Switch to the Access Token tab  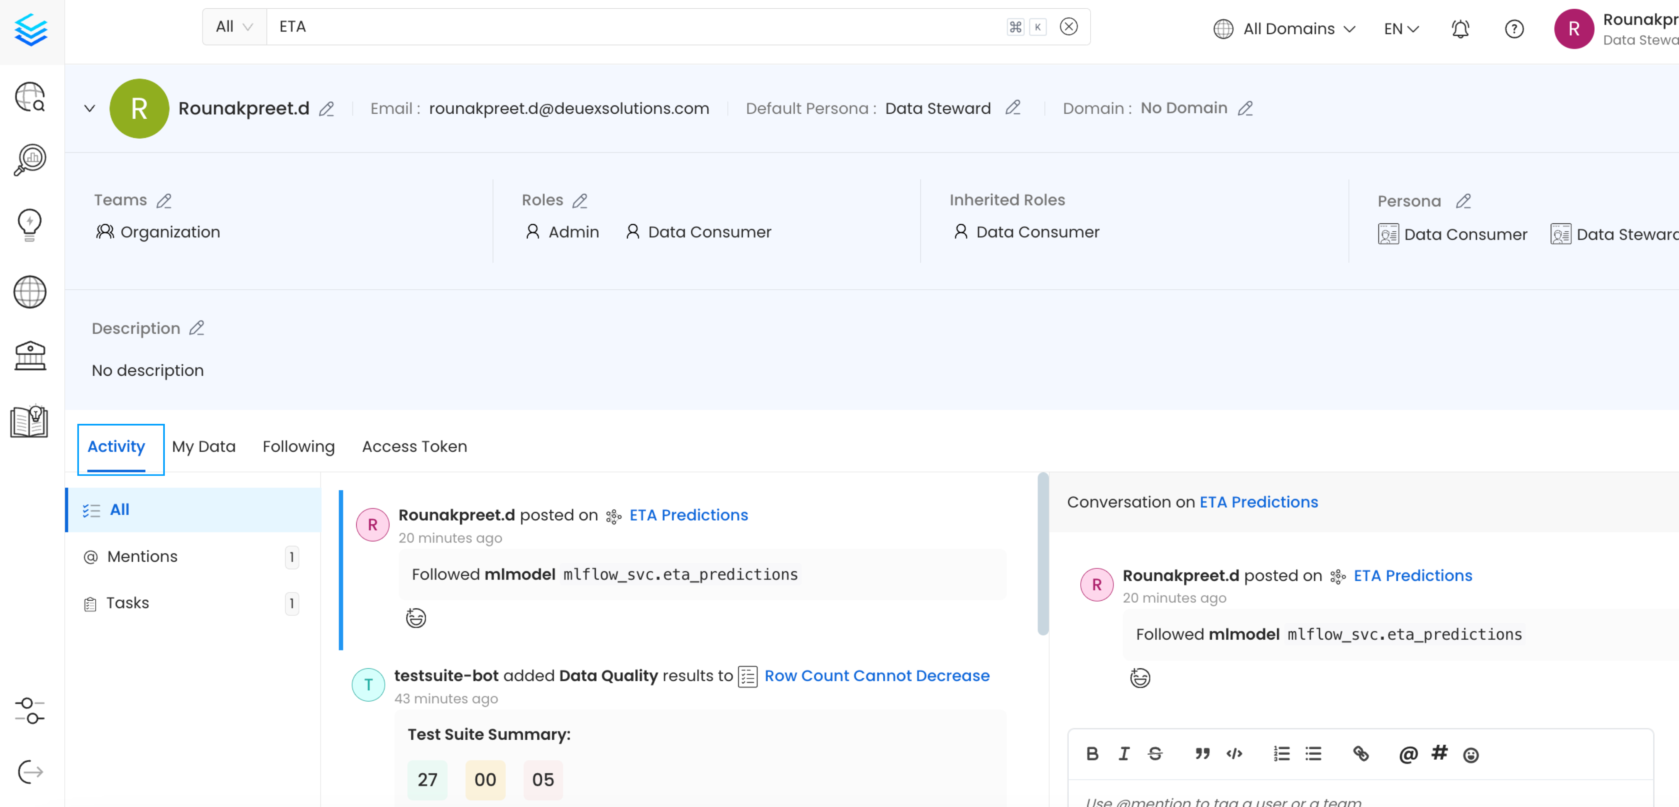(414, 447)
